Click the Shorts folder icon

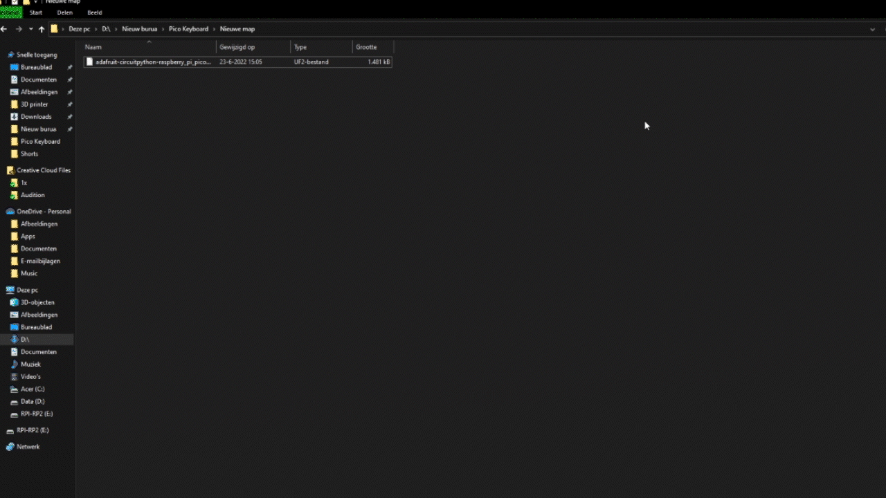click(14, 154)
